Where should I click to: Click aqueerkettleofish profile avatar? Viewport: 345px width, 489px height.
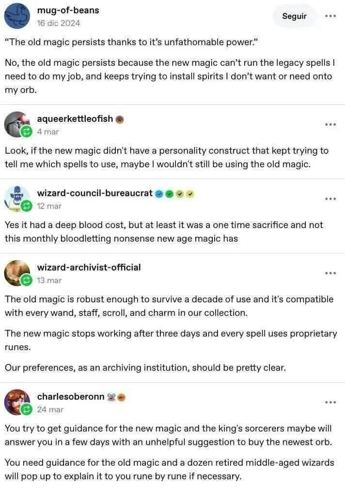(x=17, y=125)
